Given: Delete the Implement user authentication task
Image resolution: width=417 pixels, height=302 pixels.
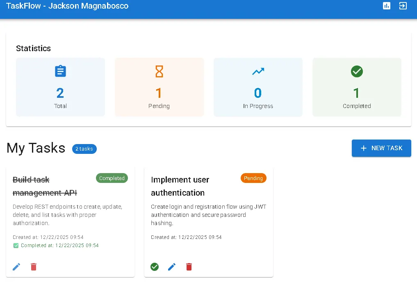Looking at the screenshot, I should (x=189, y=267).
